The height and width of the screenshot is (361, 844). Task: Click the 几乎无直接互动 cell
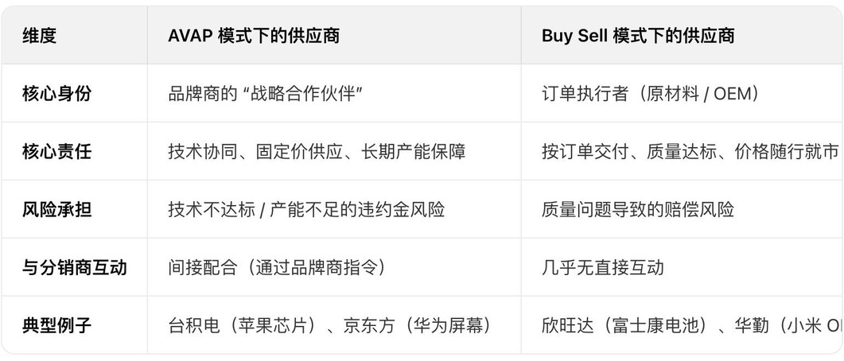coord(602,267)
